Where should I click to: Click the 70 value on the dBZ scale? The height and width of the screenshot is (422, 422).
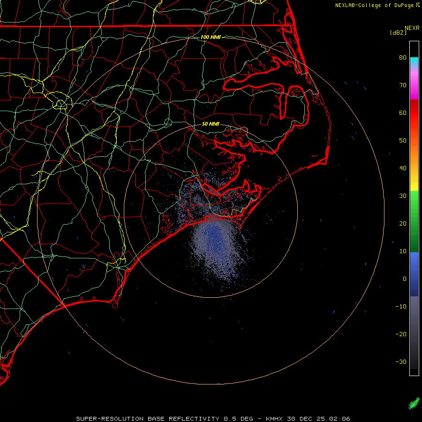coord(403,85)
